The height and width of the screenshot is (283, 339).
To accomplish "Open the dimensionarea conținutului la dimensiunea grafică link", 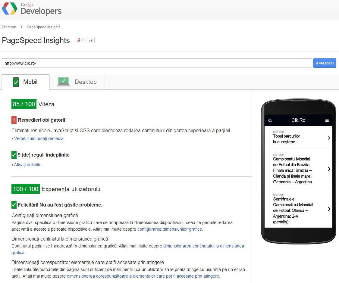I will coord(128,249).
